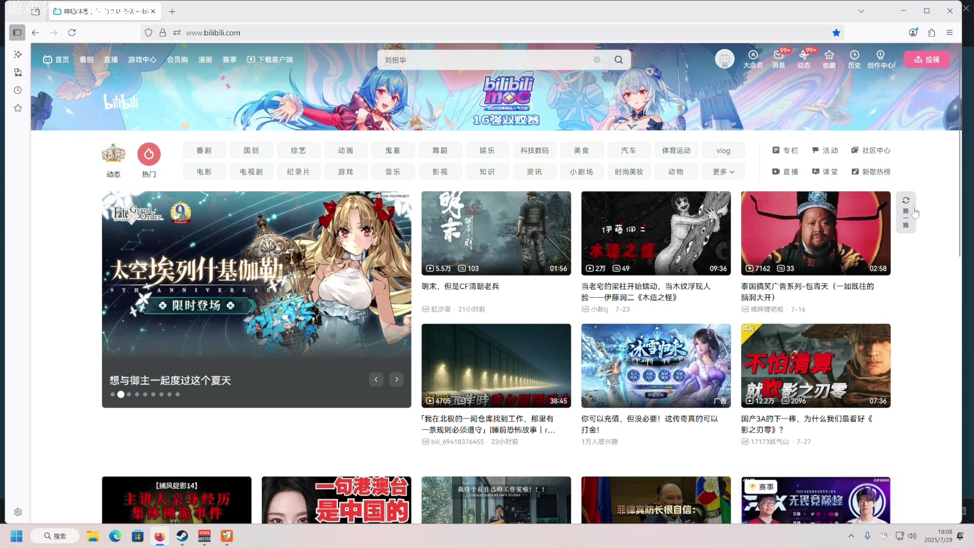Open uploader name 虹汐哥
This screenshot has height=548, width=974.
point(441,309)
